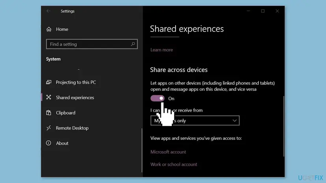Close the Settings window

click(x=277, y=11)
